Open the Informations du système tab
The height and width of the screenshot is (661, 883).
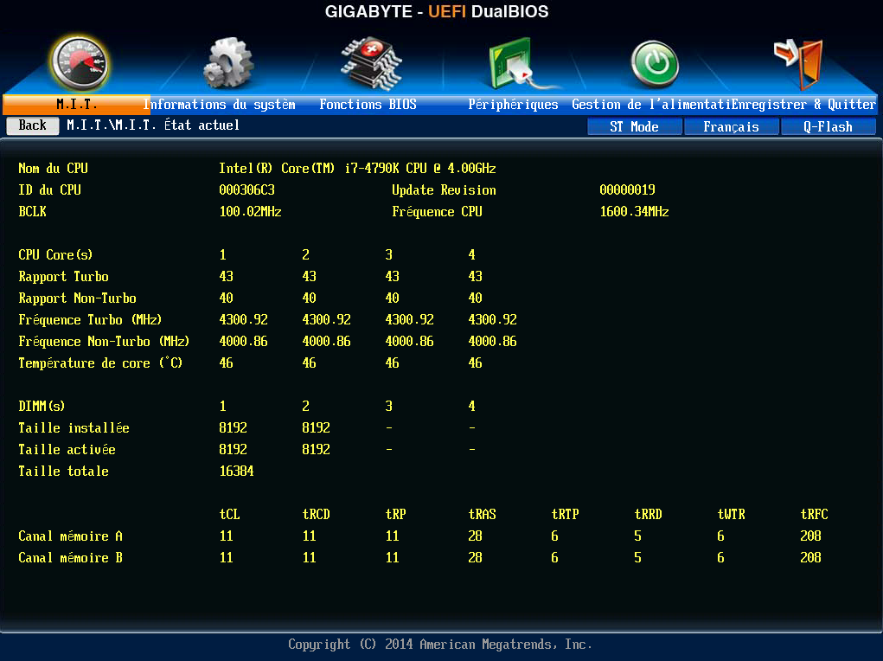[x=219, y=105]
